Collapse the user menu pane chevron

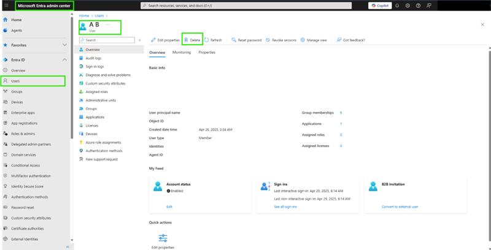(x=140, y=40)
